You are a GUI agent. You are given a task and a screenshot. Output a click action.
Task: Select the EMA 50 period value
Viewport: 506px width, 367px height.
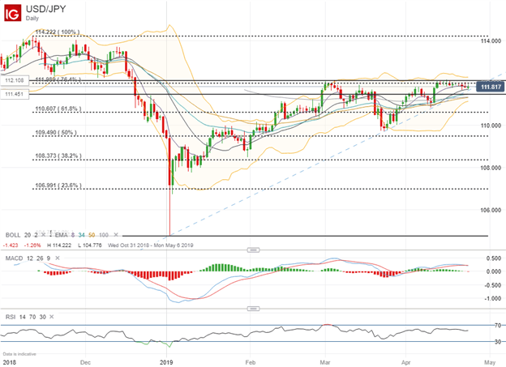92,235
